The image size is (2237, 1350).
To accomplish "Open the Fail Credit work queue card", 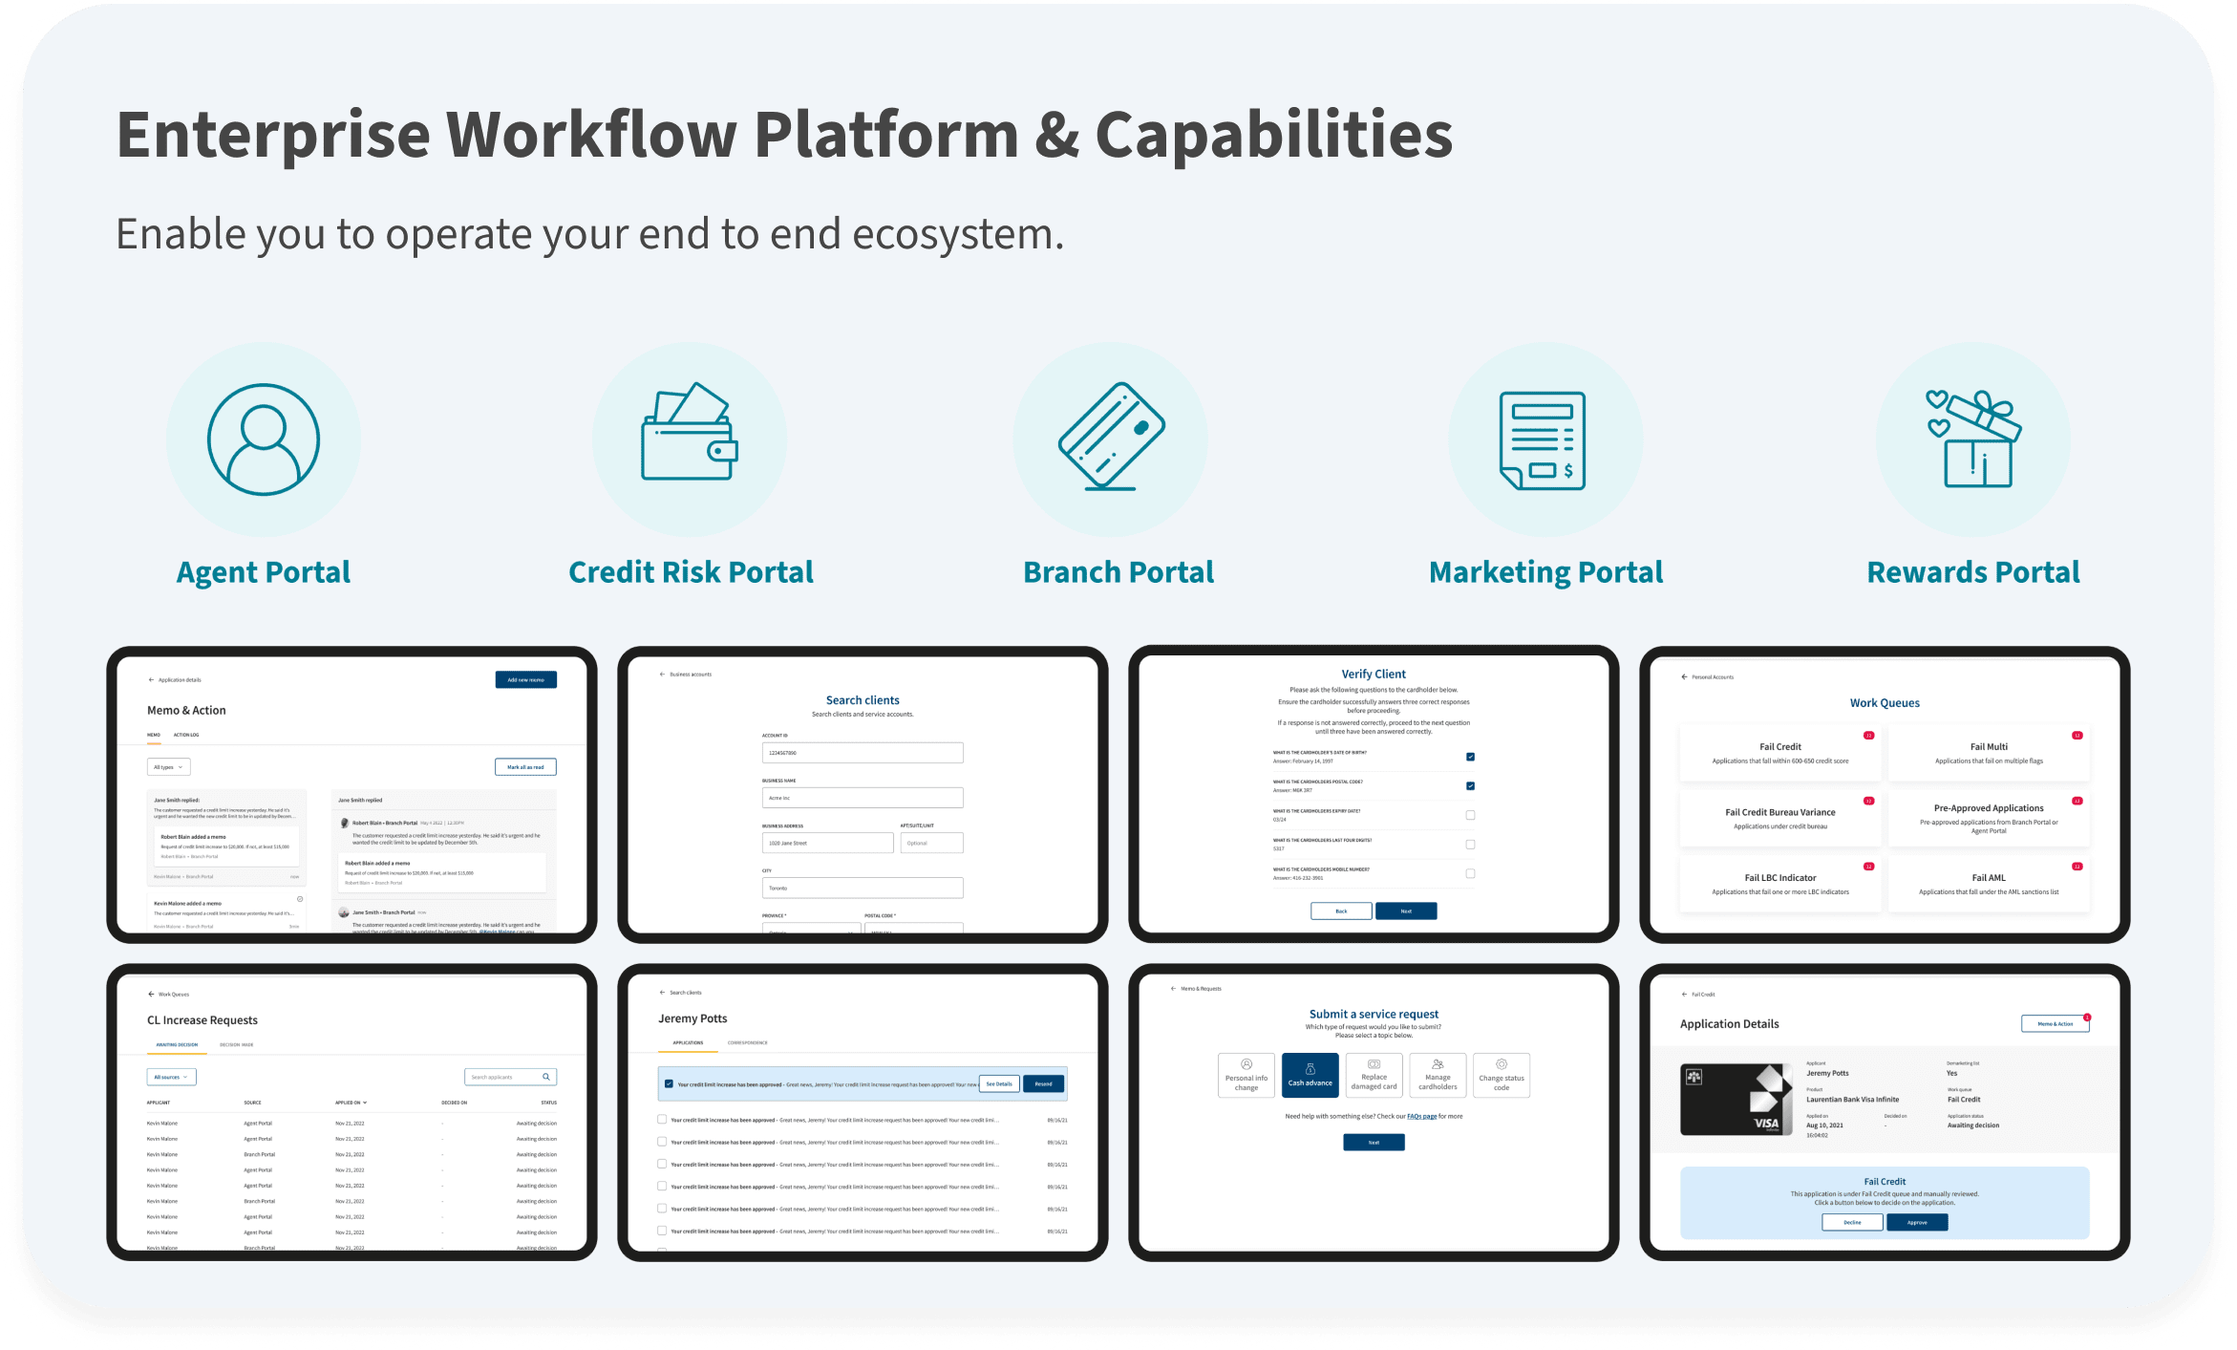I will point(1779,753).
